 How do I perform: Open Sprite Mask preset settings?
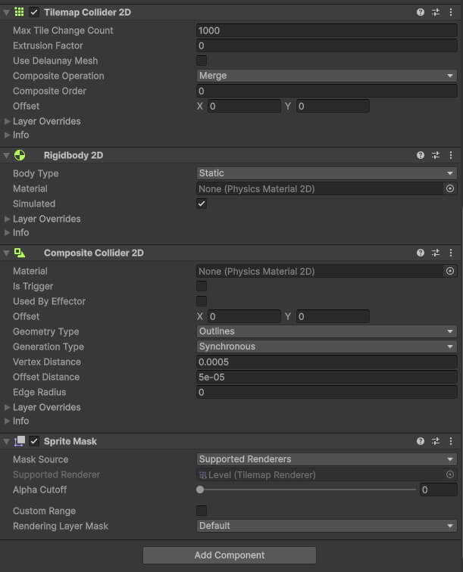436,441
